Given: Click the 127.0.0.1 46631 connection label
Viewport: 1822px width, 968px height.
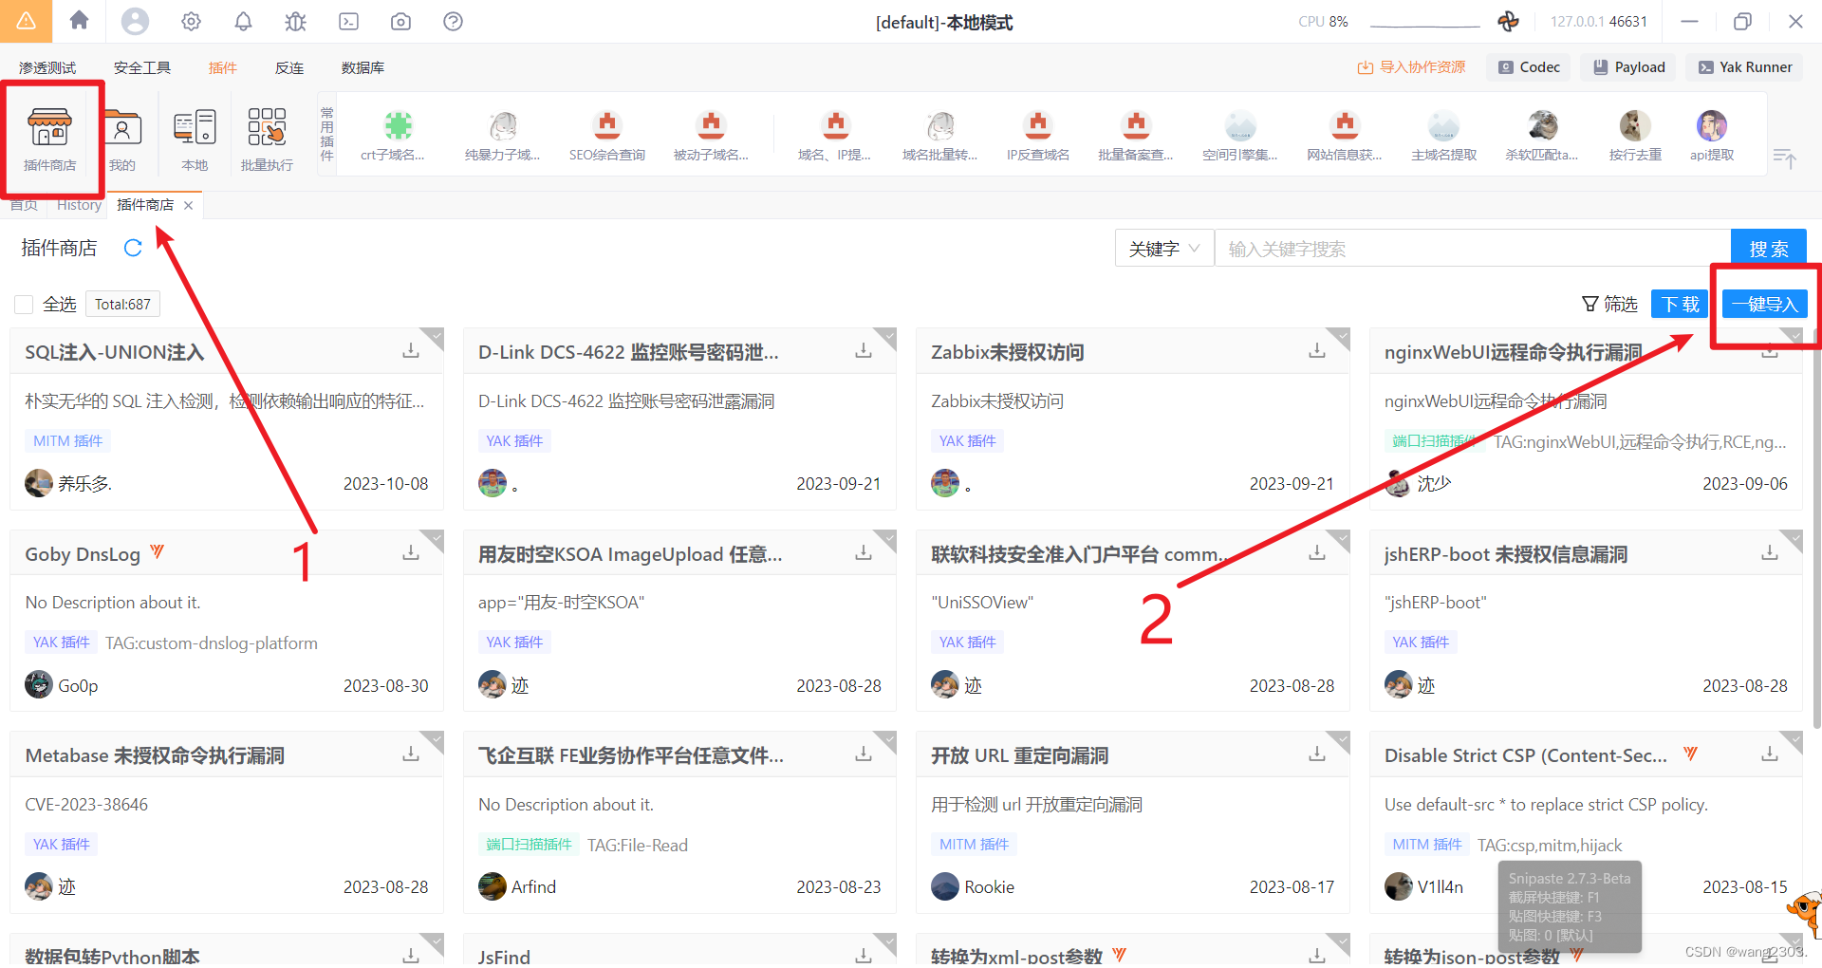Looking at the screenshot, I should [1598, 21].
